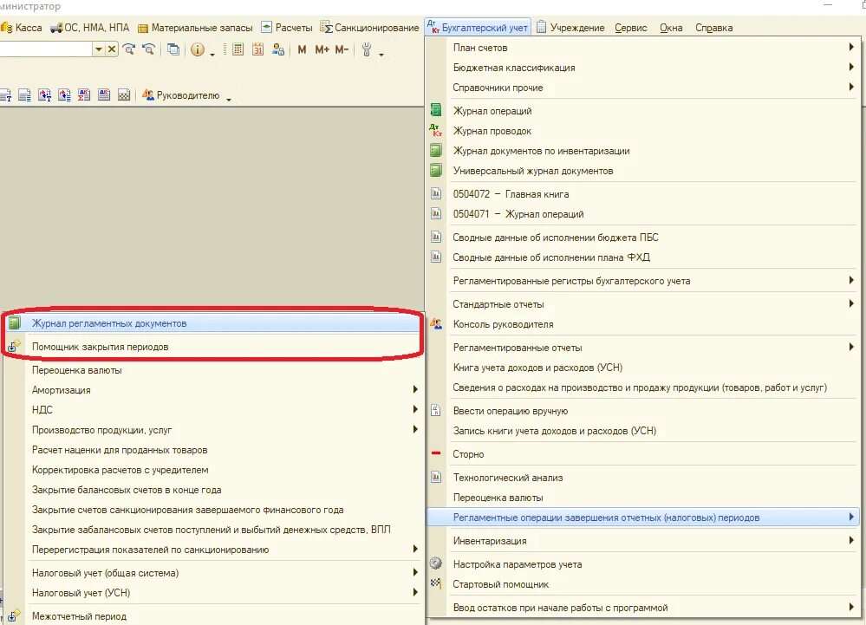
Task: Click the M memory button
Action: 302,49
